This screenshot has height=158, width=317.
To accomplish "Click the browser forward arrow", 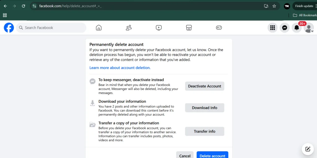I will click(x=14, y=6).
